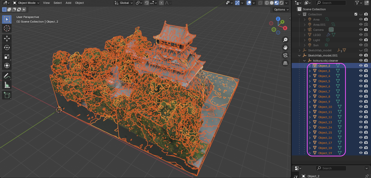Open the Object Mode dropdown

point(26,3)
